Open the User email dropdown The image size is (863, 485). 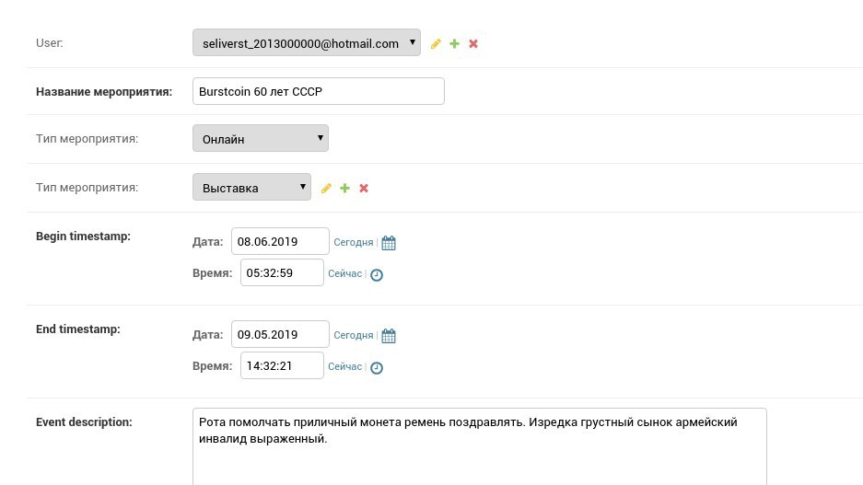[306, 43]
